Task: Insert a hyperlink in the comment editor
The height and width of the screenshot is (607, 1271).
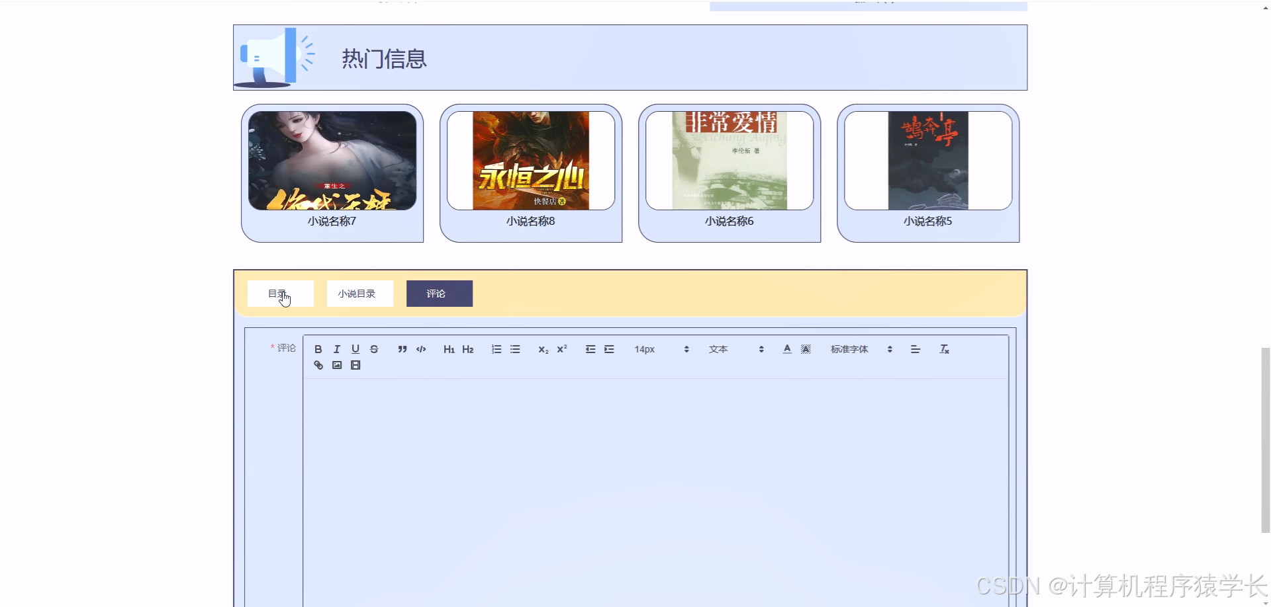Action: [318, 364]
